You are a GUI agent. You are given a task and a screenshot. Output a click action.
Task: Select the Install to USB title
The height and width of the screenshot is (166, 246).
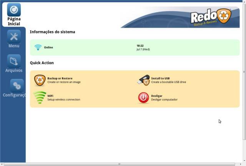coord(160,78)
